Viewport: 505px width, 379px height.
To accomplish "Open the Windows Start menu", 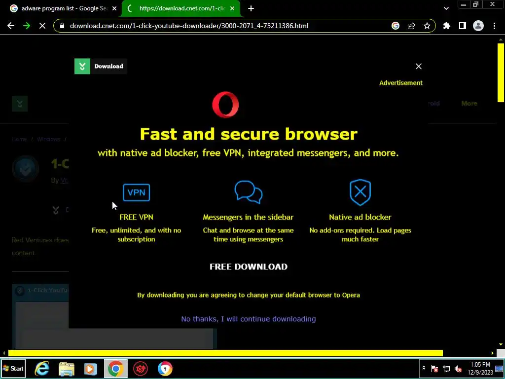I will tap(13, 368).
